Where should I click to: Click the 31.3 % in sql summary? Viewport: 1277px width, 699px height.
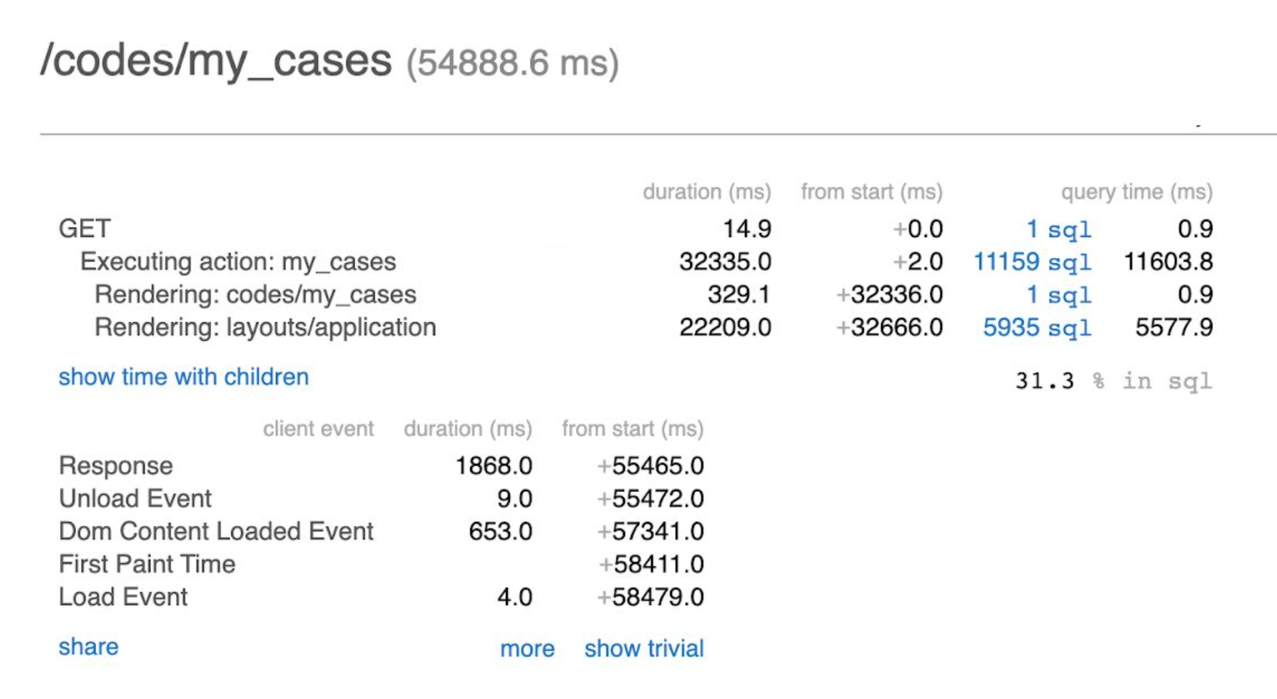point(1114,381)
